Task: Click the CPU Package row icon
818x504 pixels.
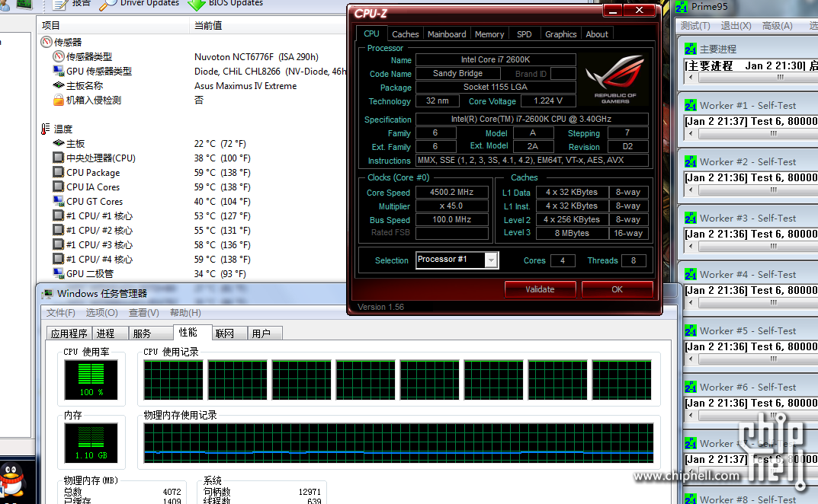Action: point(59,172)
